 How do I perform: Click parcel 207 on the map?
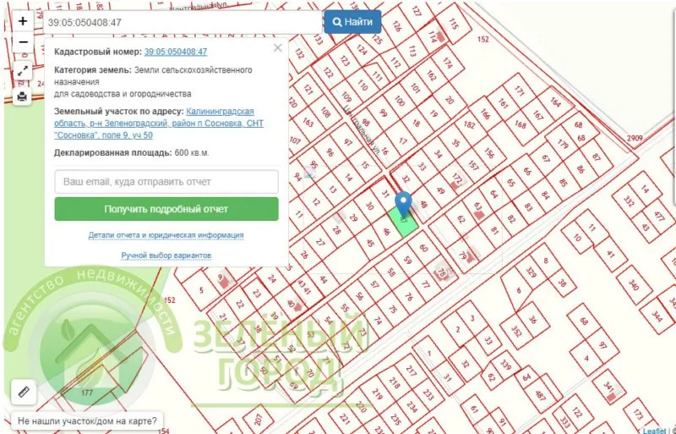pos(258,419)
